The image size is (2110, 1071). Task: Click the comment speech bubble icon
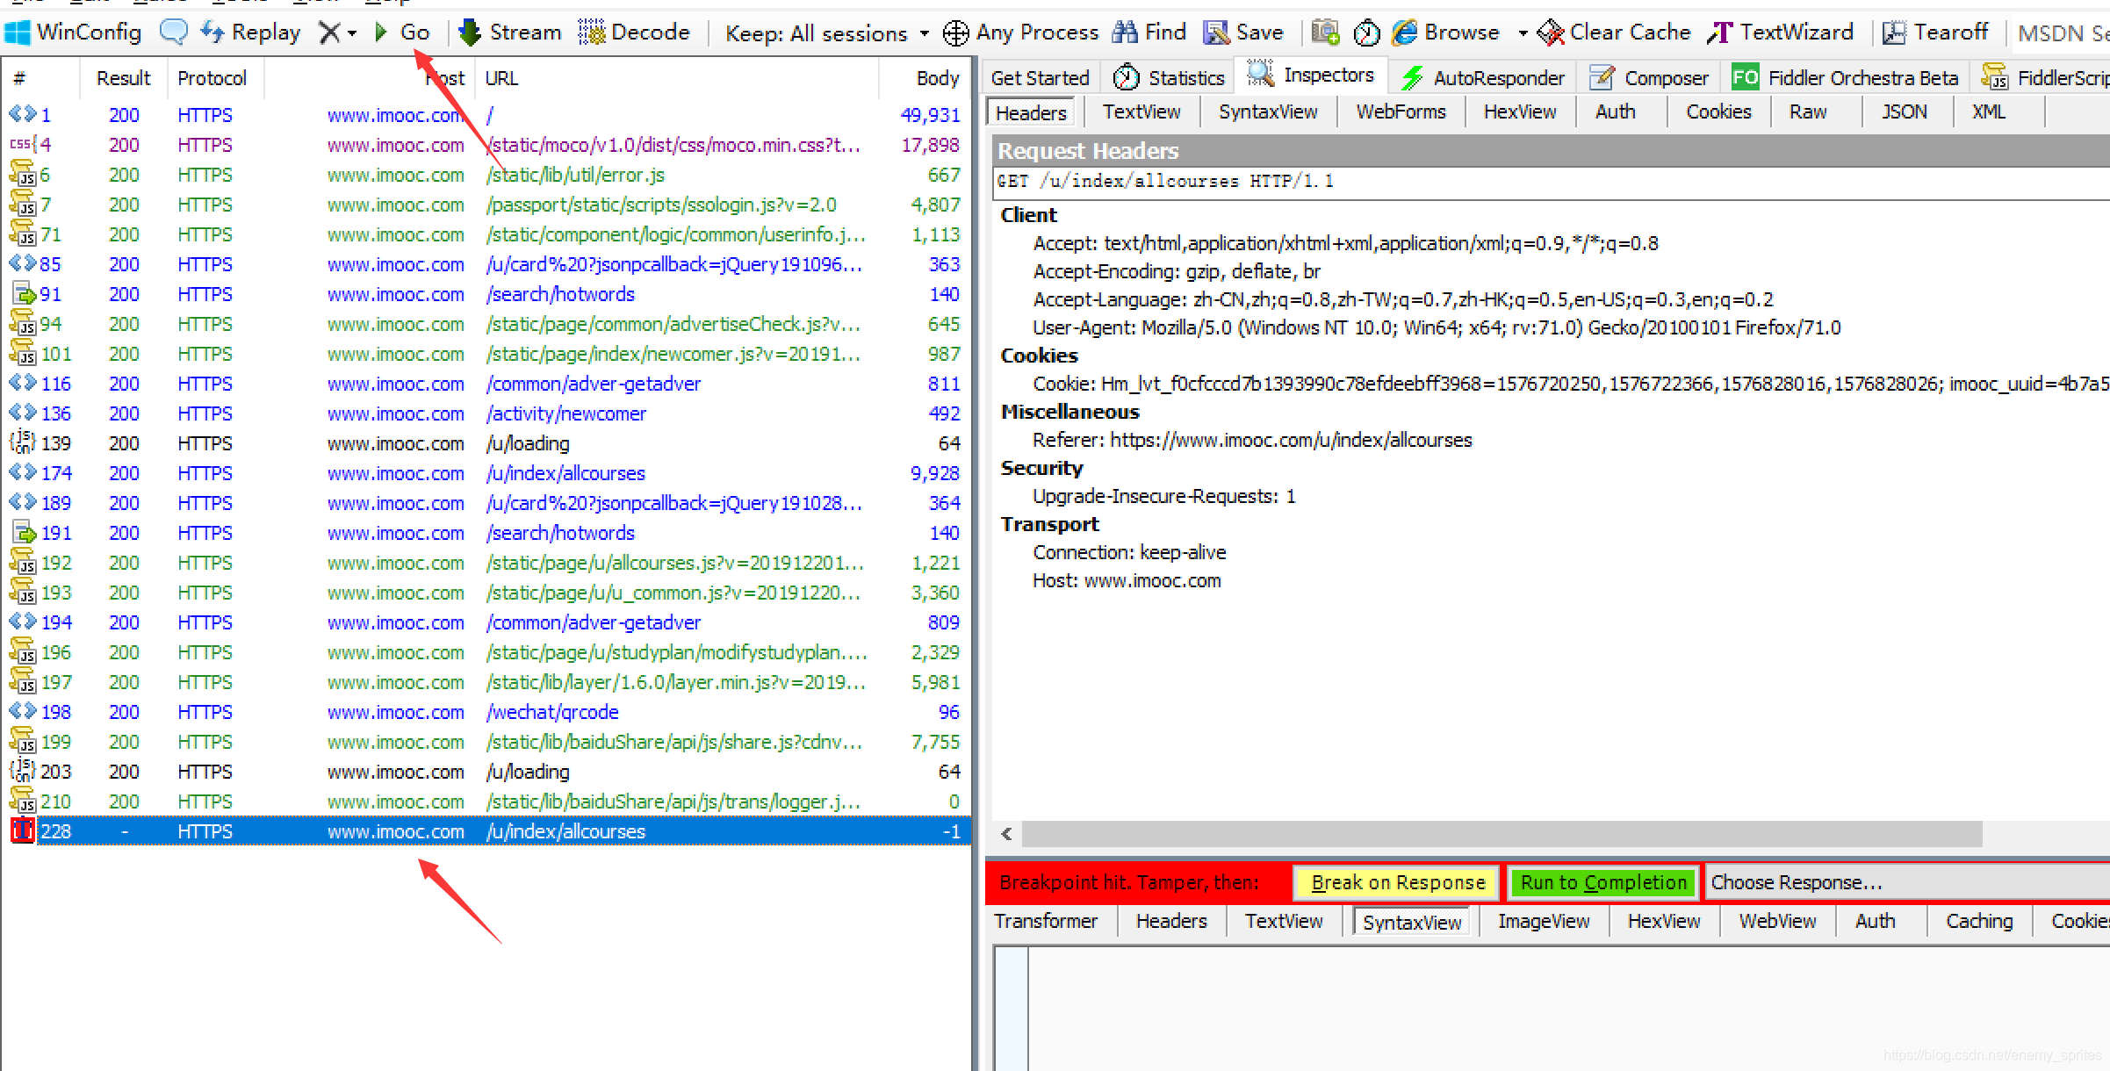click(173, 32)
